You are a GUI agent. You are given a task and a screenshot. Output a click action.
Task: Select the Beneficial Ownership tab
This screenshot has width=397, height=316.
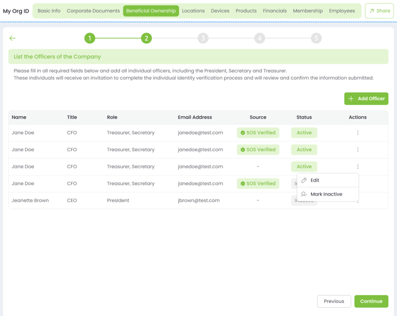tap(151, 11)
